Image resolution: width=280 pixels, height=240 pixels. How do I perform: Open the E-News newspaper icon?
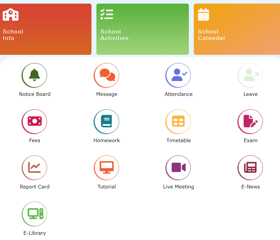pyautogui.click(x=250, y=168)
